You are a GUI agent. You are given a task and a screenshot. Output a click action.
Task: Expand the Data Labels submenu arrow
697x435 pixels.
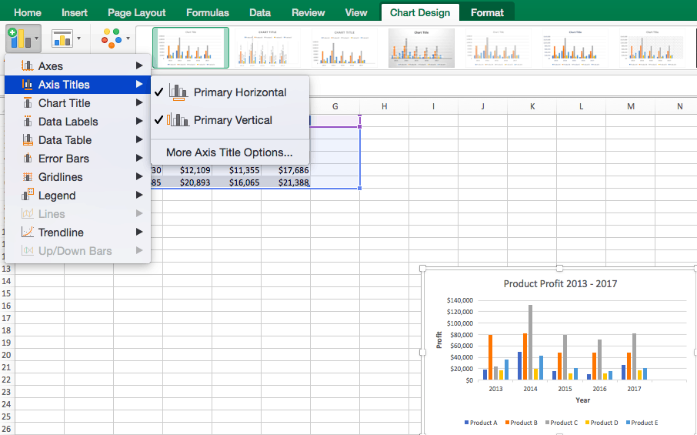click(x=139, y=121)
